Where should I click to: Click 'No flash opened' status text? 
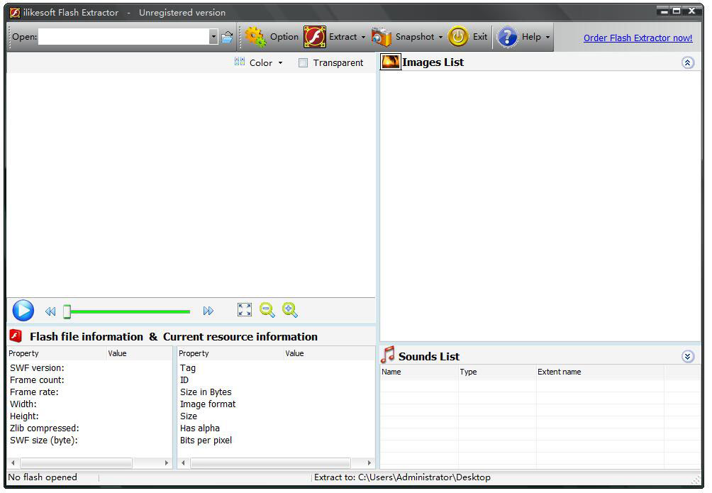pyautogui.click(x=43, y=477)
